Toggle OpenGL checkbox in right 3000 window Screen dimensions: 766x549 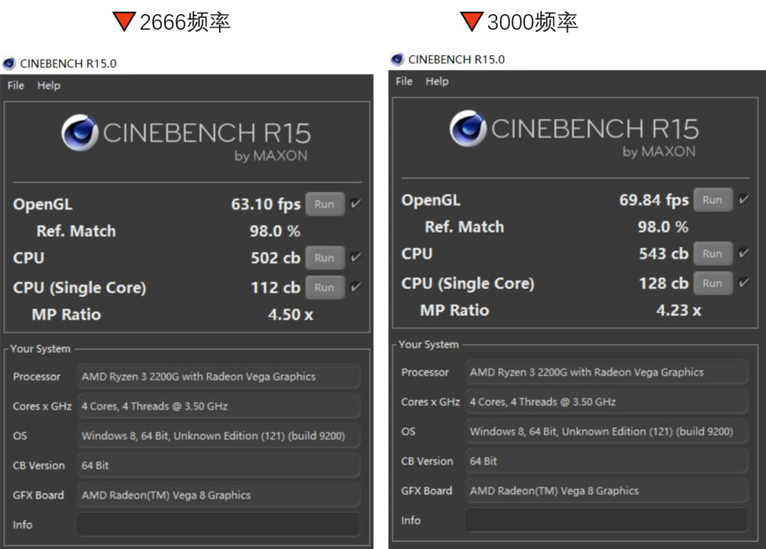click(x=743, y=198)
